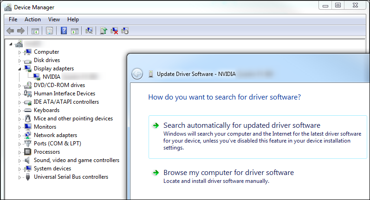
Task: Select 'Sound, video and game controllers' label
Action: point(77,160)
